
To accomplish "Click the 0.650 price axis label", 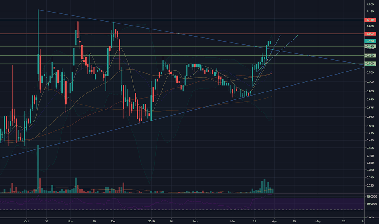I will coord(370,91).
